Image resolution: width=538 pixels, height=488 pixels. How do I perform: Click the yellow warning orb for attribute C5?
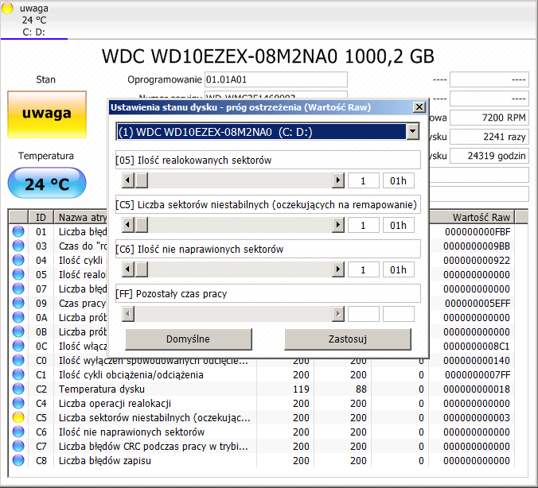coord(18,417)
